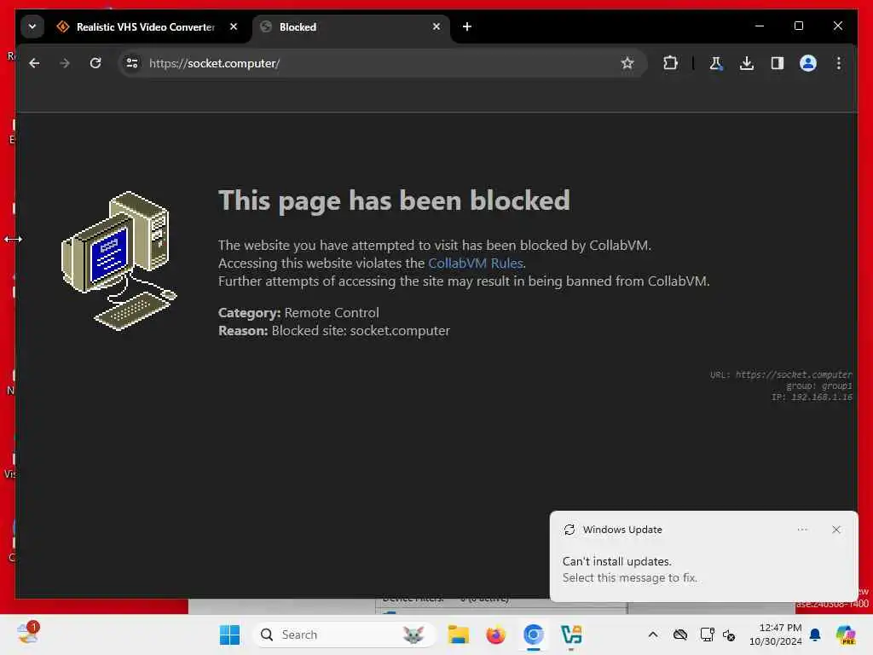Open the muted volume tray icon
This screenshot has height=655, width=873.
(x=729, y=635)
